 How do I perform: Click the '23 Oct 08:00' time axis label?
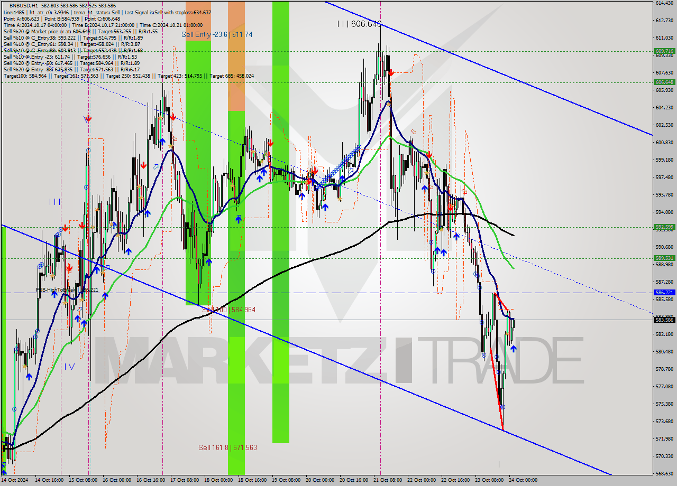coord(489,480)
